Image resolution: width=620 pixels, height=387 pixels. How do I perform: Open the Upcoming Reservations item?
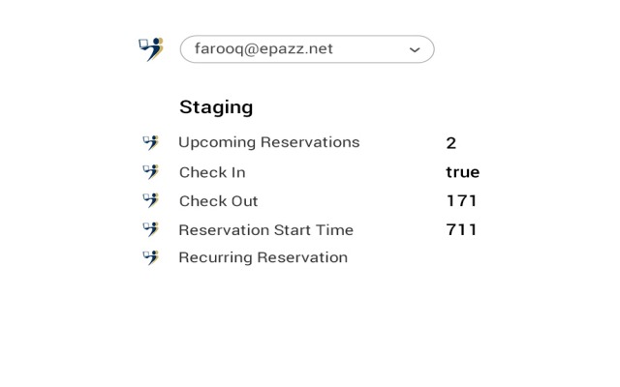tap(268, 142)
